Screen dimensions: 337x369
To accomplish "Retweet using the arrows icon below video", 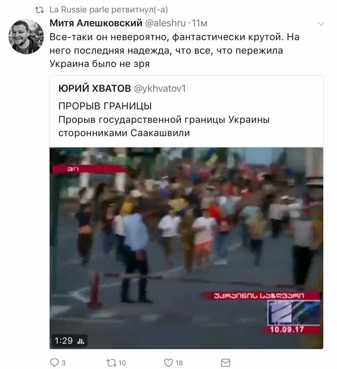I will (x=111, y=362).
